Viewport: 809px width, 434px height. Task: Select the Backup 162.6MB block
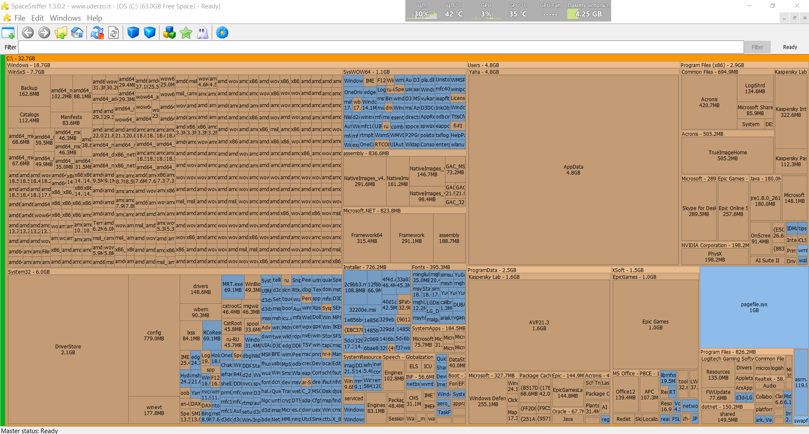pyautogui.click(x=29, y=91)
